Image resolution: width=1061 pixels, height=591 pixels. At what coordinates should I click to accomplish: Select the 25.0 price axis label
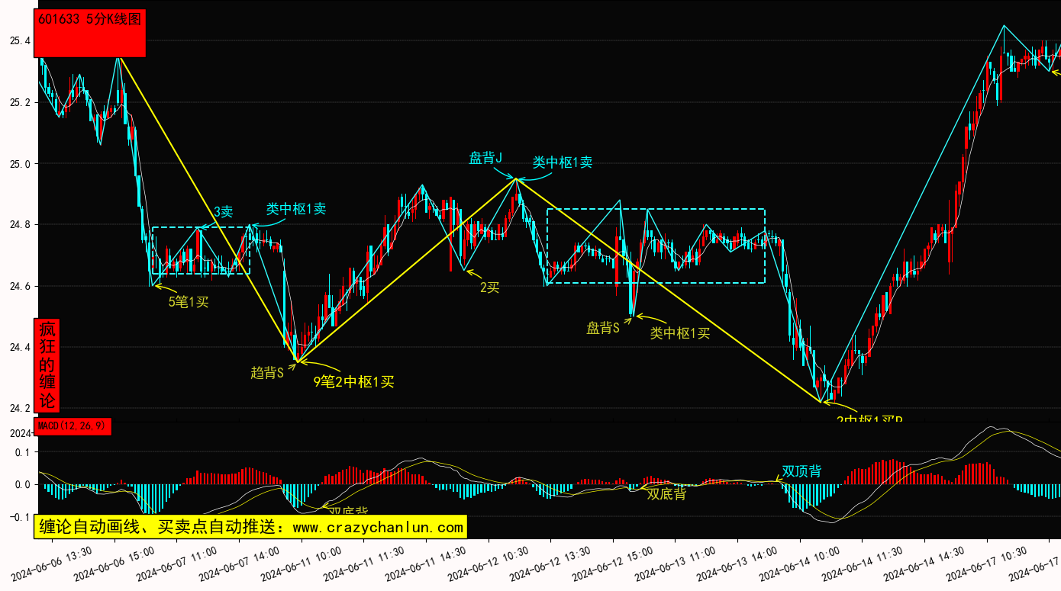tap(20, 163)
